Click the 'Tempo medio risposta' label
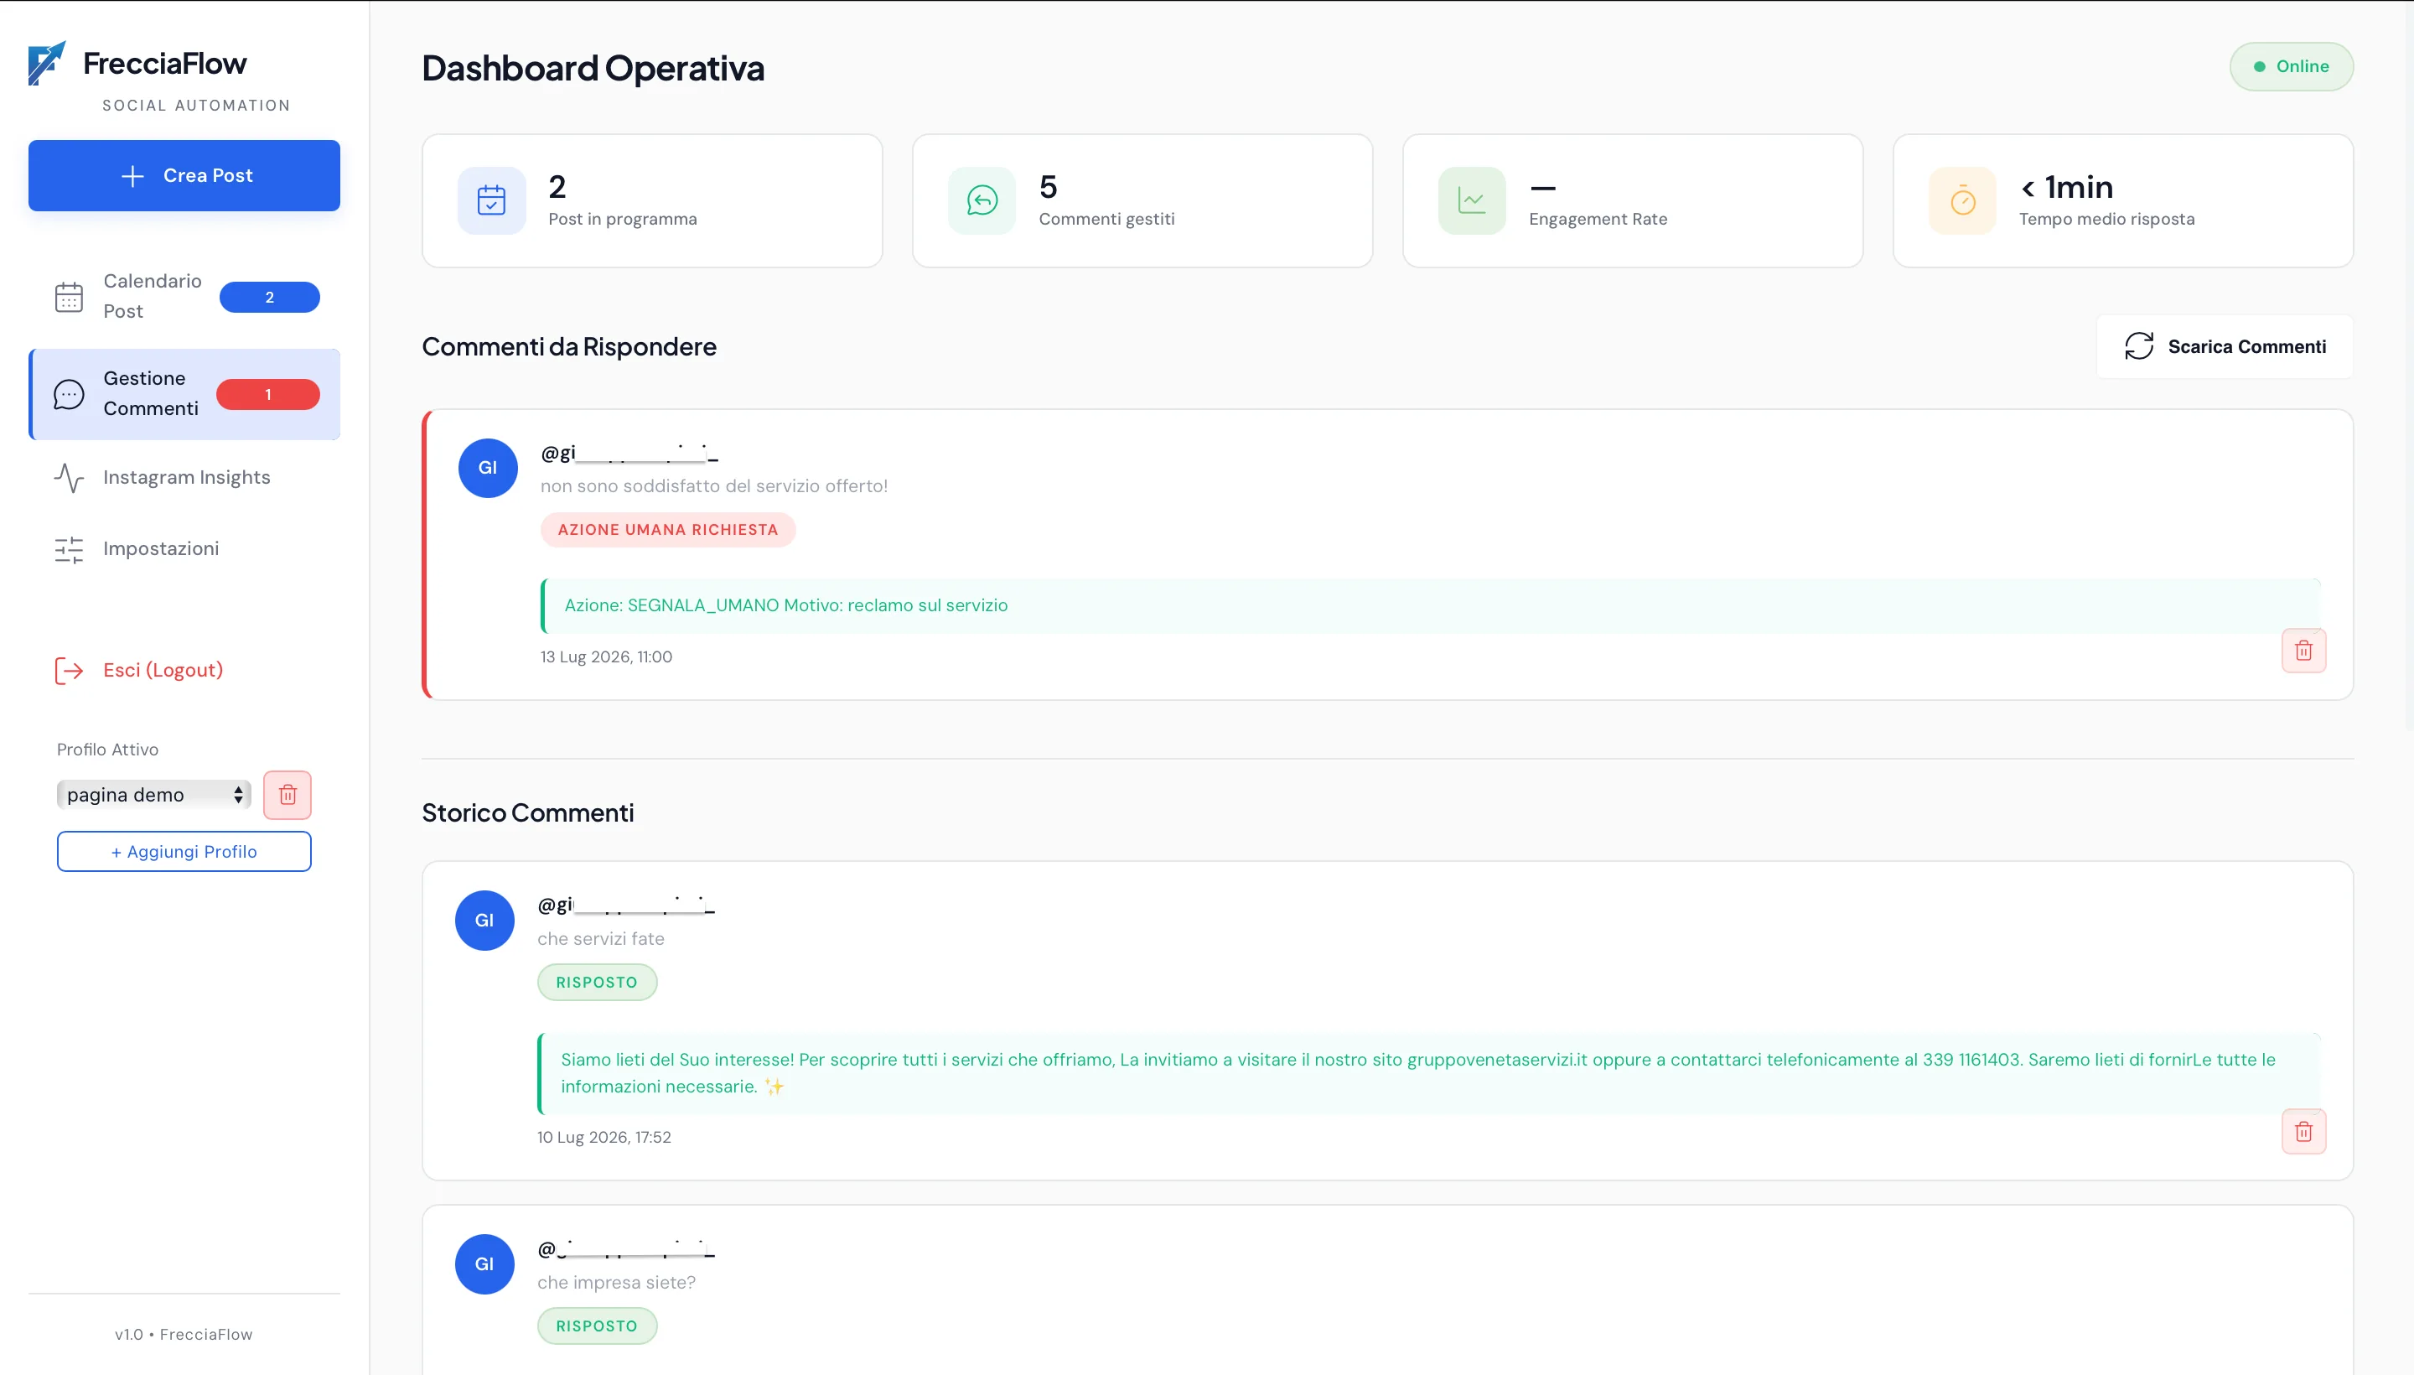The height and width of the screenshot is (1375, 2414). pos(2107,219)
